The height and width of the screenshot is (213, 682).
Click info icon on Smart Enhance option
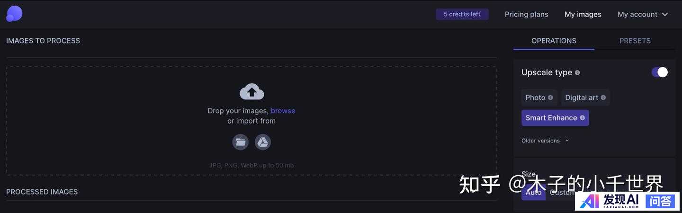pos(583,118)
